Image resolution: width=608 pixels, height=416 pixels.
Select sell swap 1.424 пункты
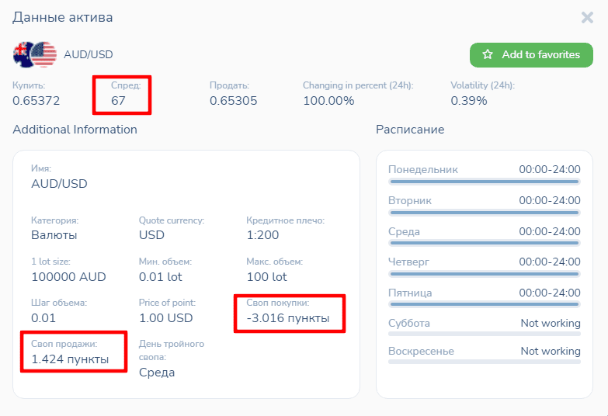pos(70,359)
